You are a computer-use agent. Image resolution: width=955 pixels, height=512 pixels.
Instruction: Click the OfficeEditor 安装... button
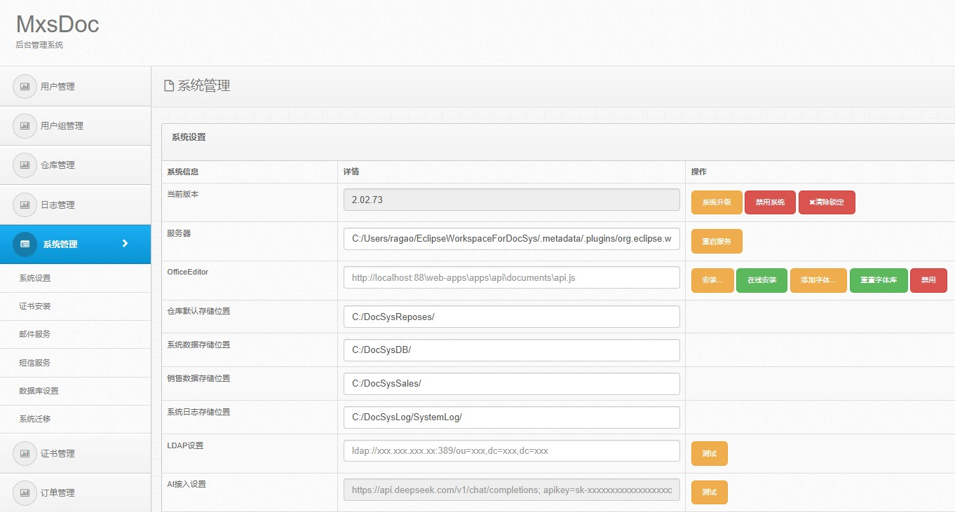[712, 280]
